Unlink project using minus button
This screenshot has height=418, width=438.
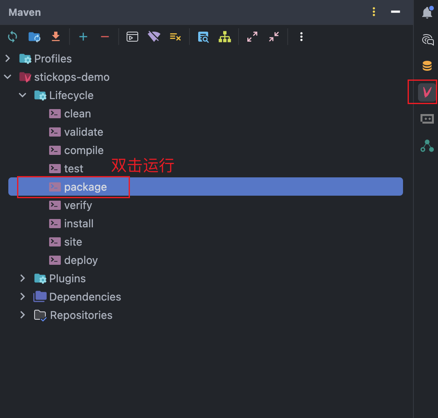tap(105, 37)
